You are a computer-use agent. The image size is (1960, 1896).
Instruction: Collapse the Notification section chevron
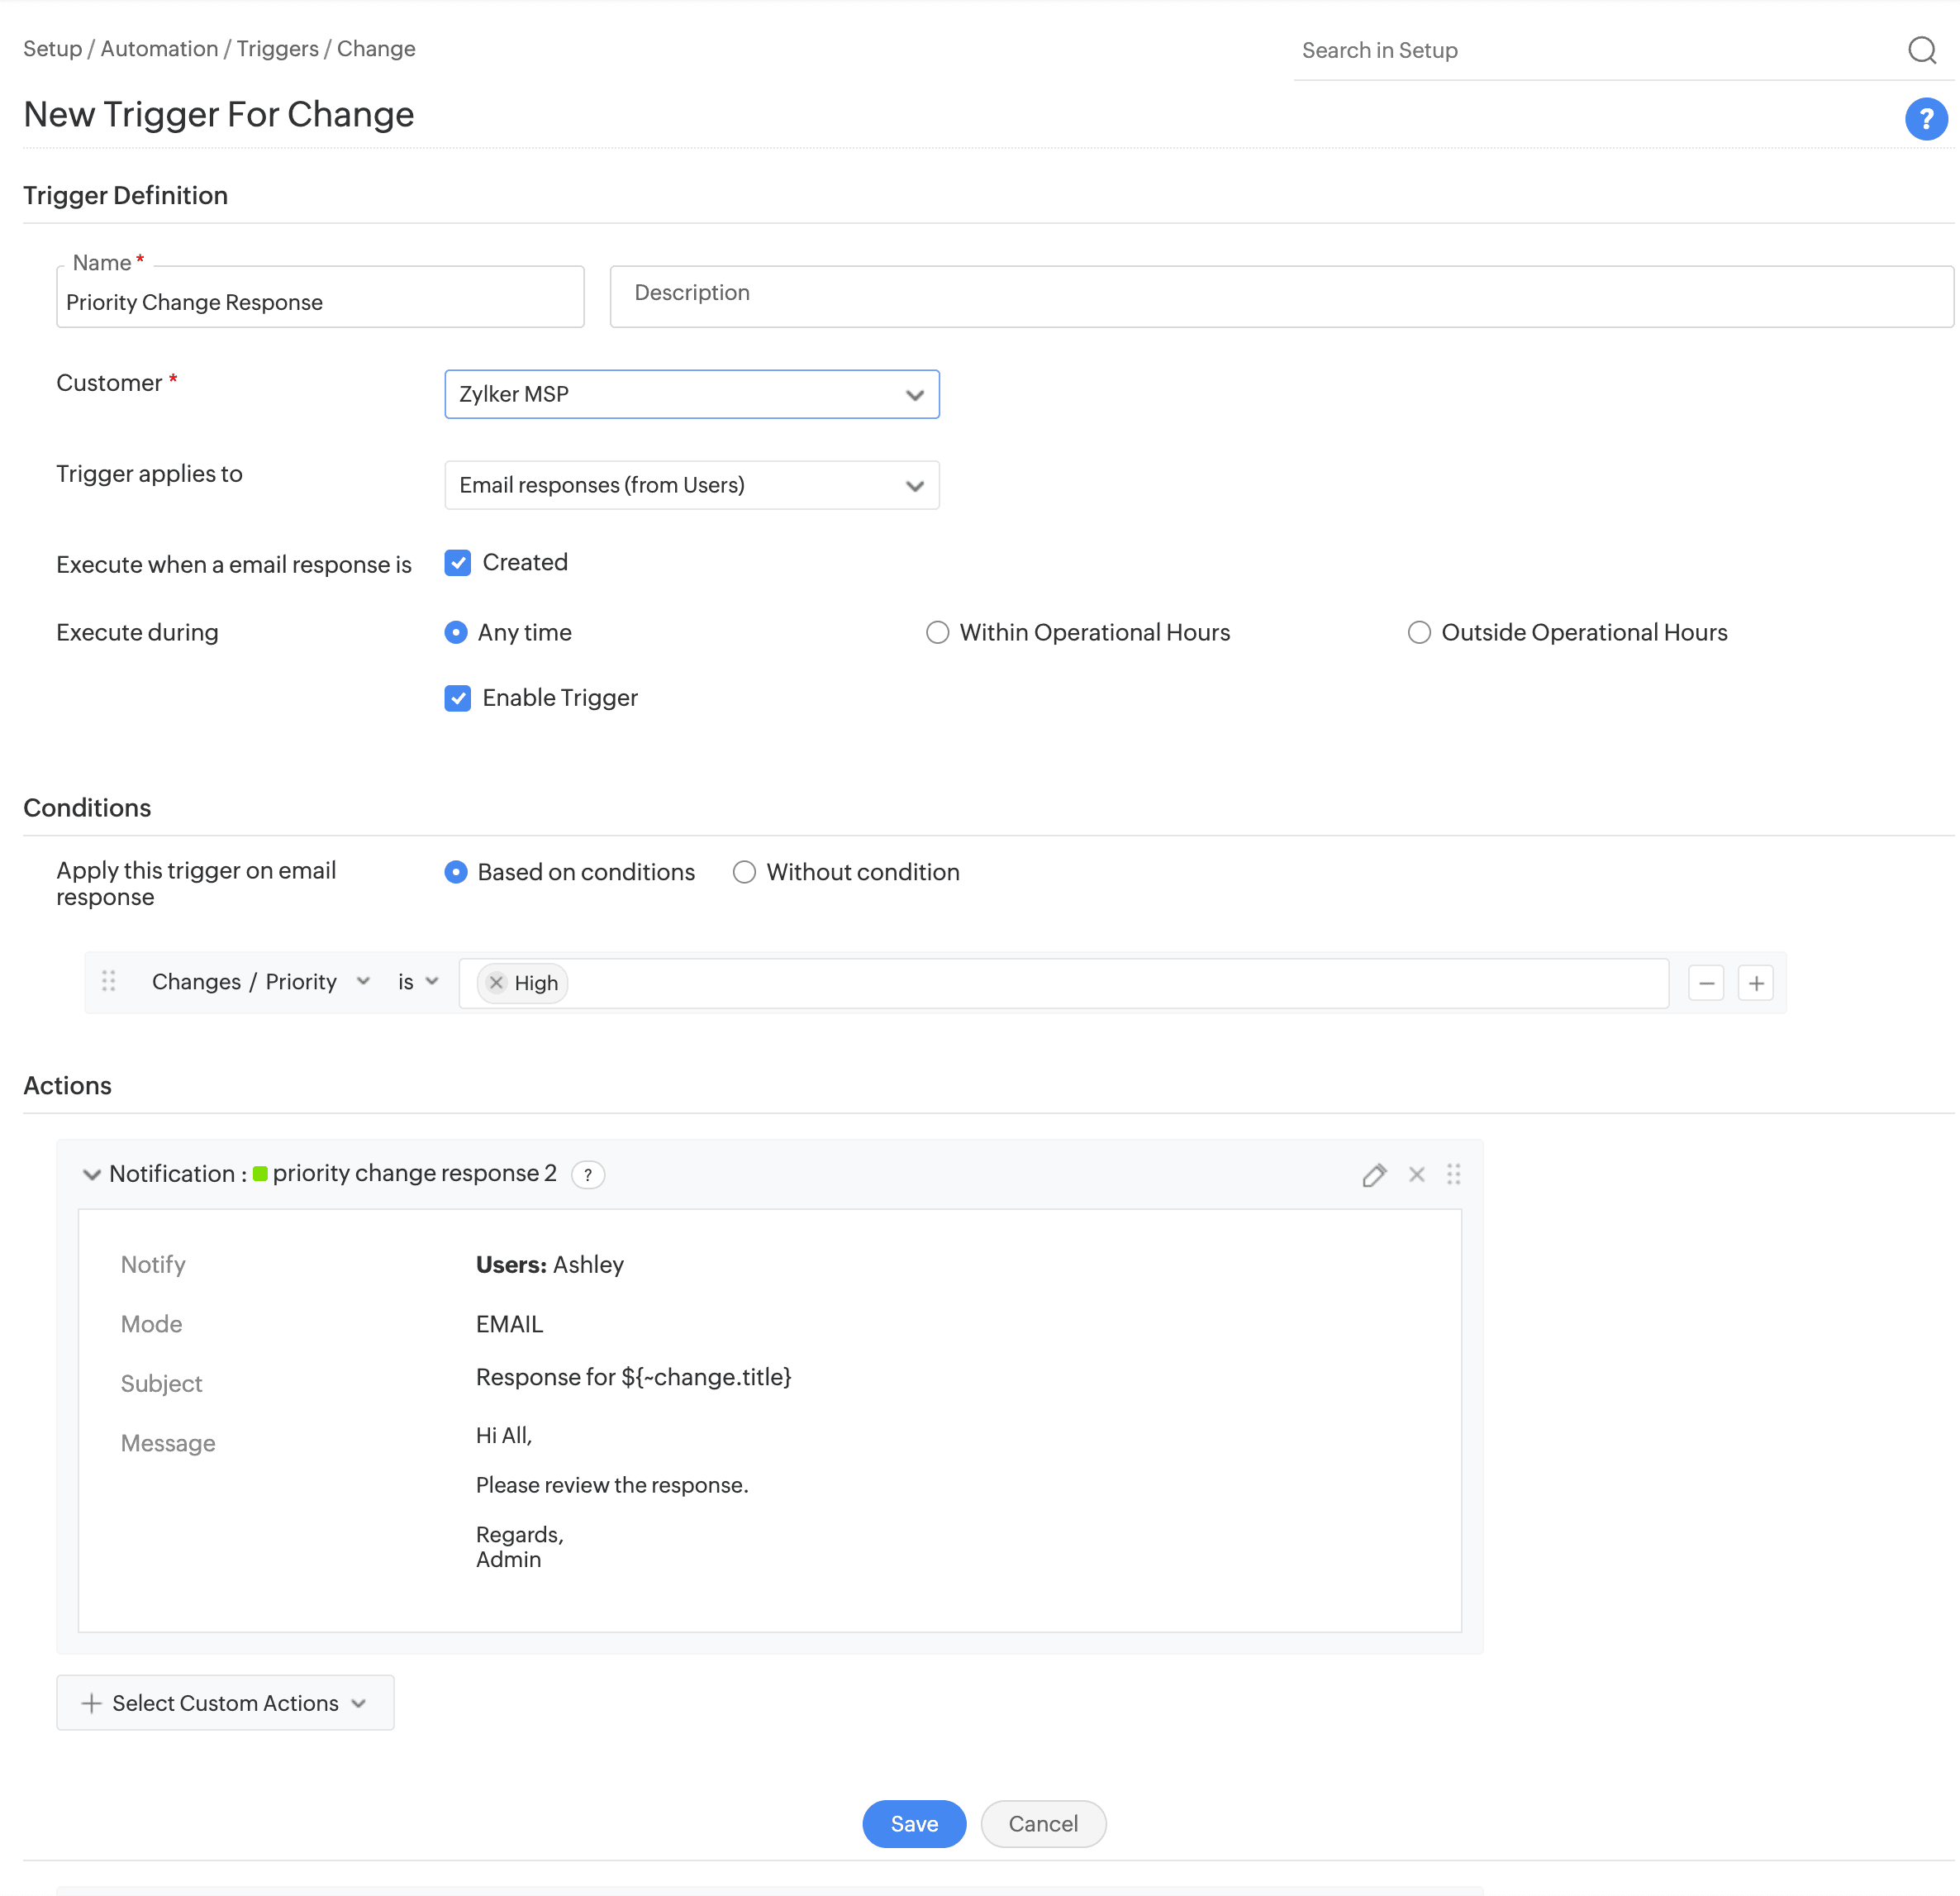(x=91, y=1174)
